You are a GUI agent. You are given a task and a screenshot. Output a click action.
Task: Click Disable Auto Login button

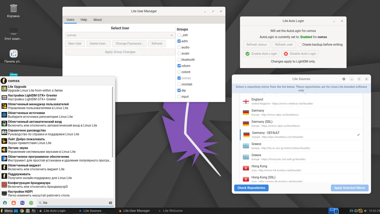(300, 54)
